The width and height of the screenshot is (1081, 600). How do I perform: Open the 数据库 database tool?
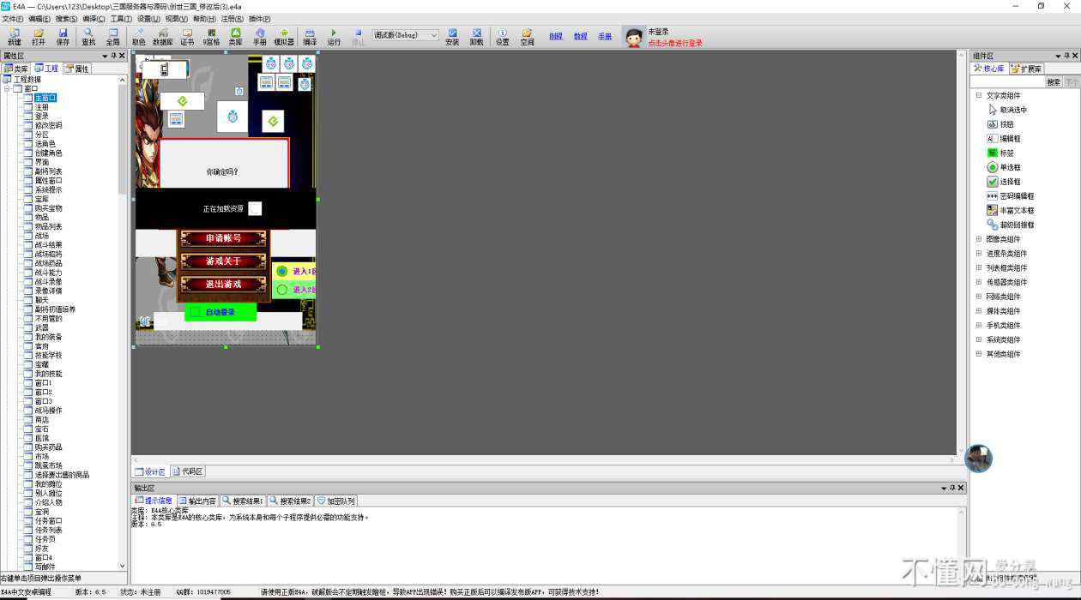[162, 37]
